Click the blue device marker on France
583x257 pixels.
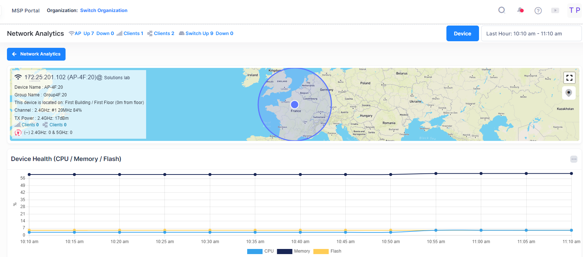(x=294, y=104)
